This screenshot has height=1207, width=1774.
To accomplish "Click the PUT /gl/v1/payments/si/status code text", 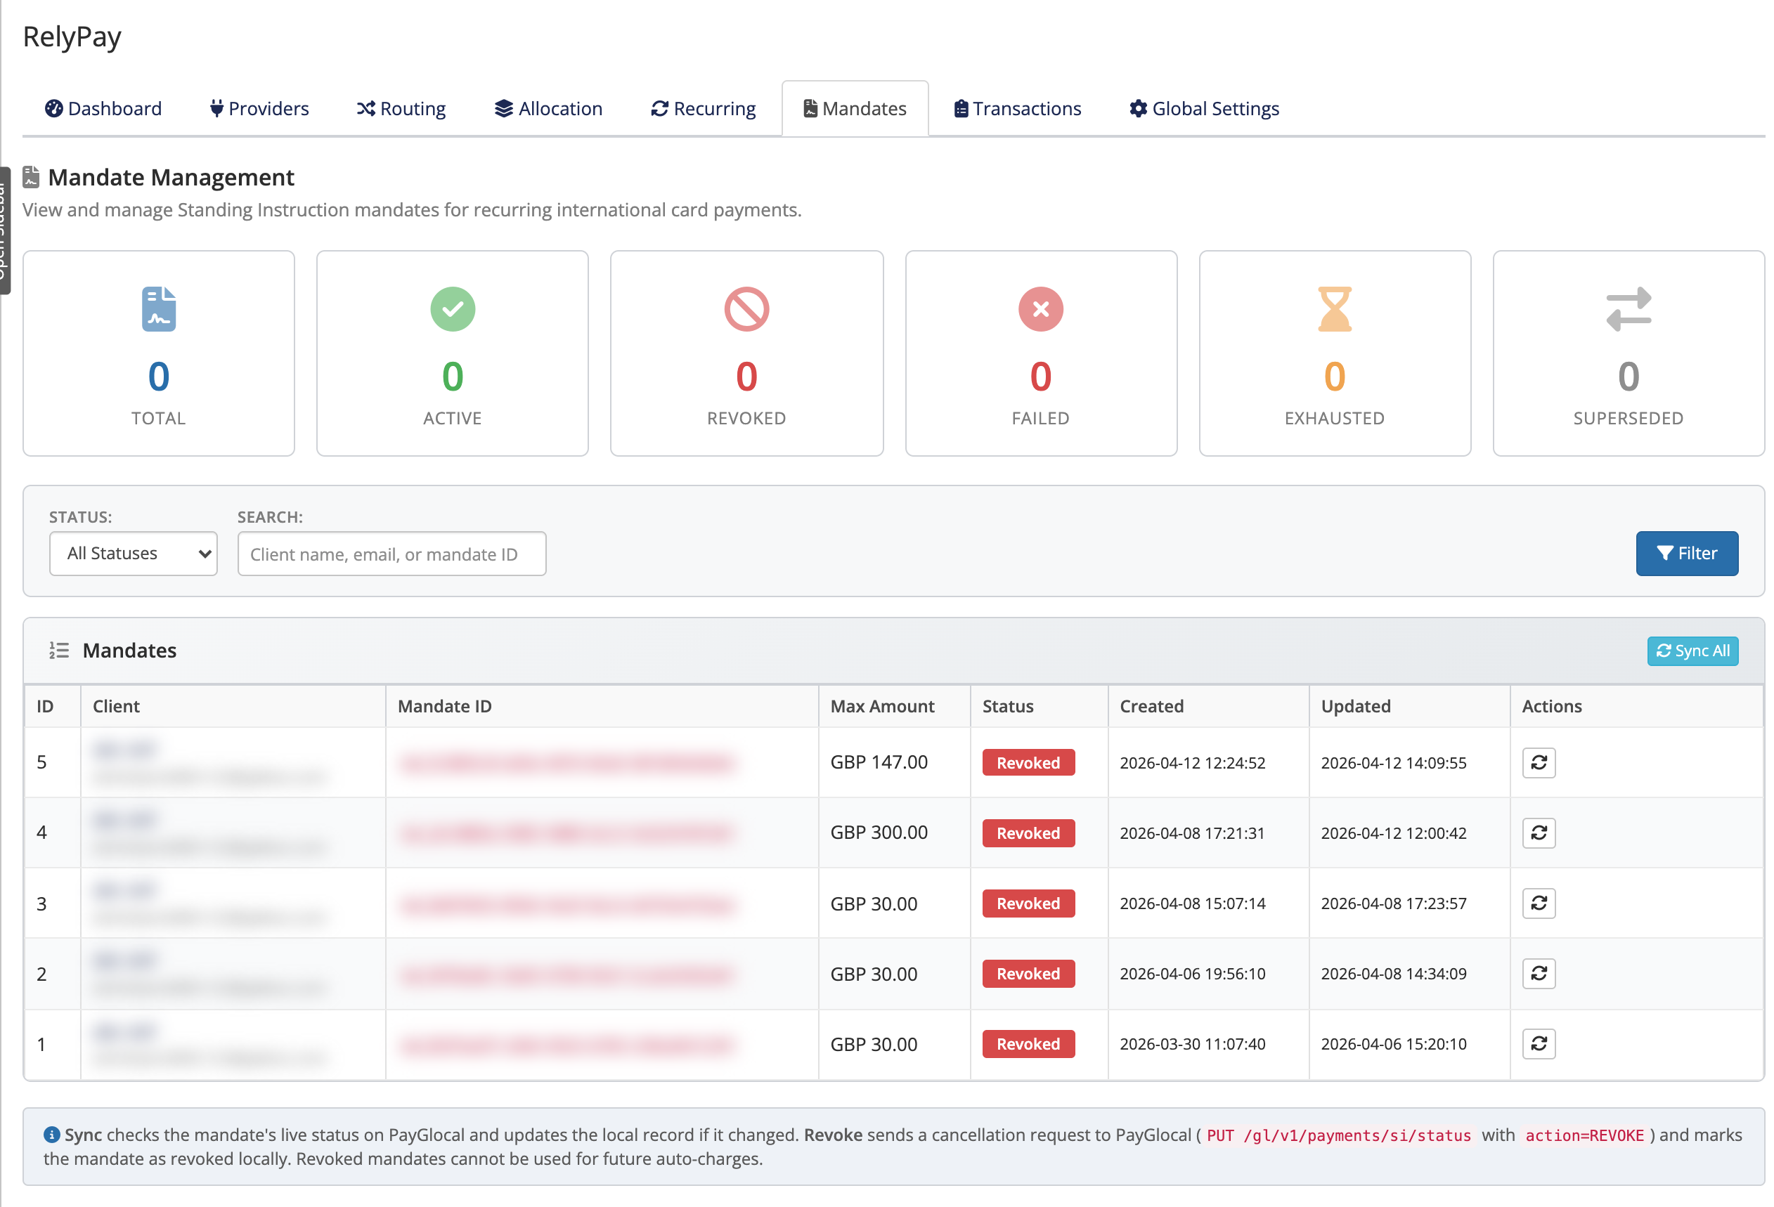I will point(1338,1135).
